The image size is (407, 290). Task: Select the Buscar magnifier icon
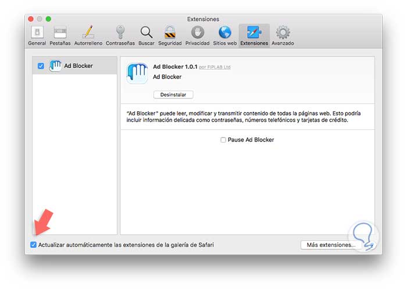147,33
